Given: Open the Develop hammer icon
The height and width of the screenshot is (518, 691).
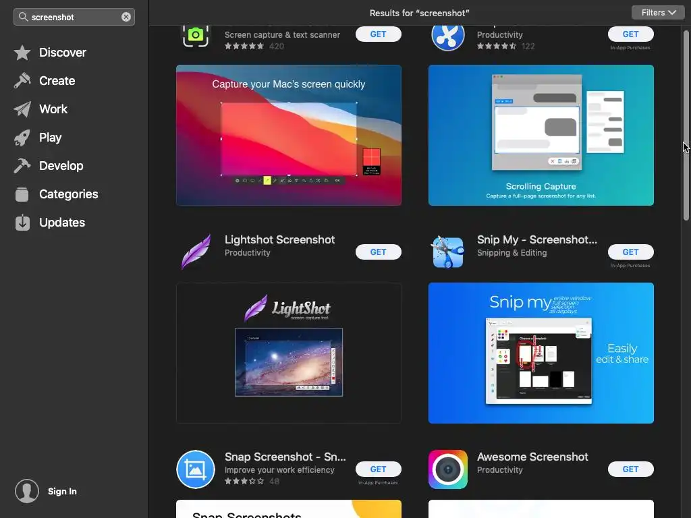Looking at the screenshot, I should pyautogui.click(x=22, y=166).
